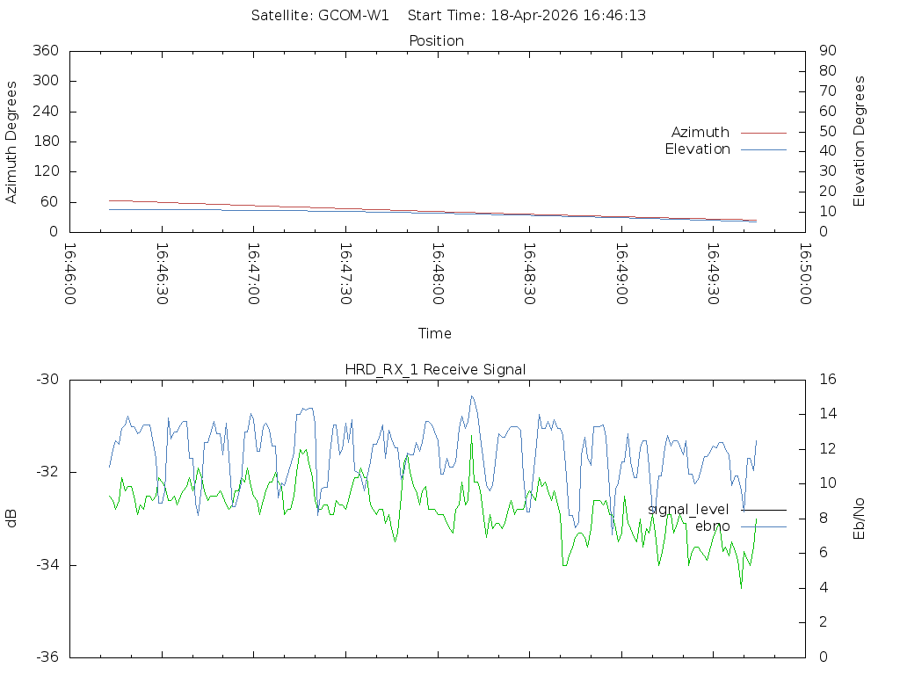Image resolution: width=900 pixels, height=675 pixels.
Task: Select the 16:49:30 time tick label
Action: pos(713,273)
